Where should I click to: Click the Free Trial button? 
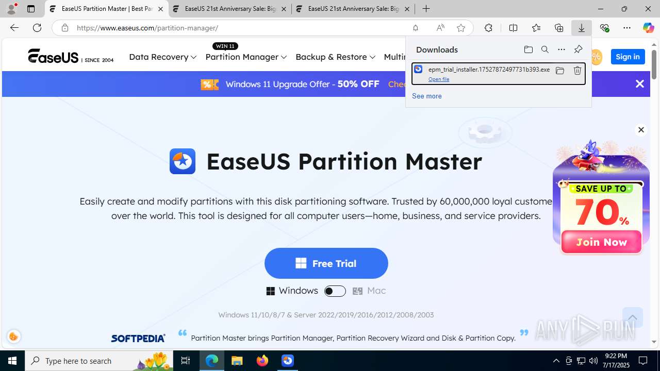coord(326,263)
